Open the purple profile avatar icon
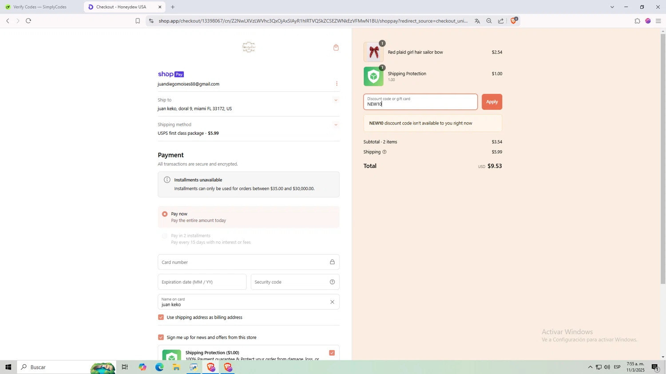 coord(648,21)
